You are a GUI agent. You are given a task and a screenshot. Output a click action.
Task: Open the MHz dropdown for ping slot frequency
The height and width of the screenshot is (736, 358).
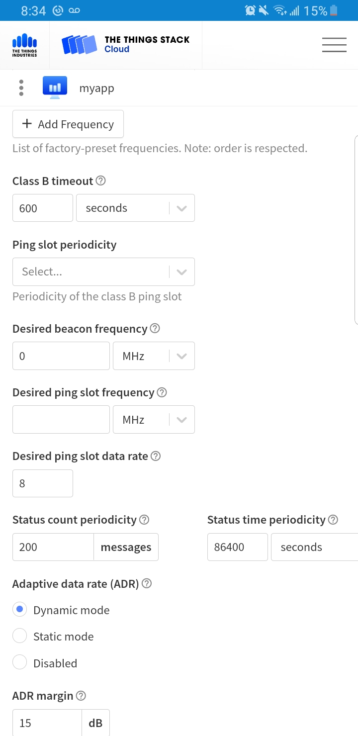(154, 420)
